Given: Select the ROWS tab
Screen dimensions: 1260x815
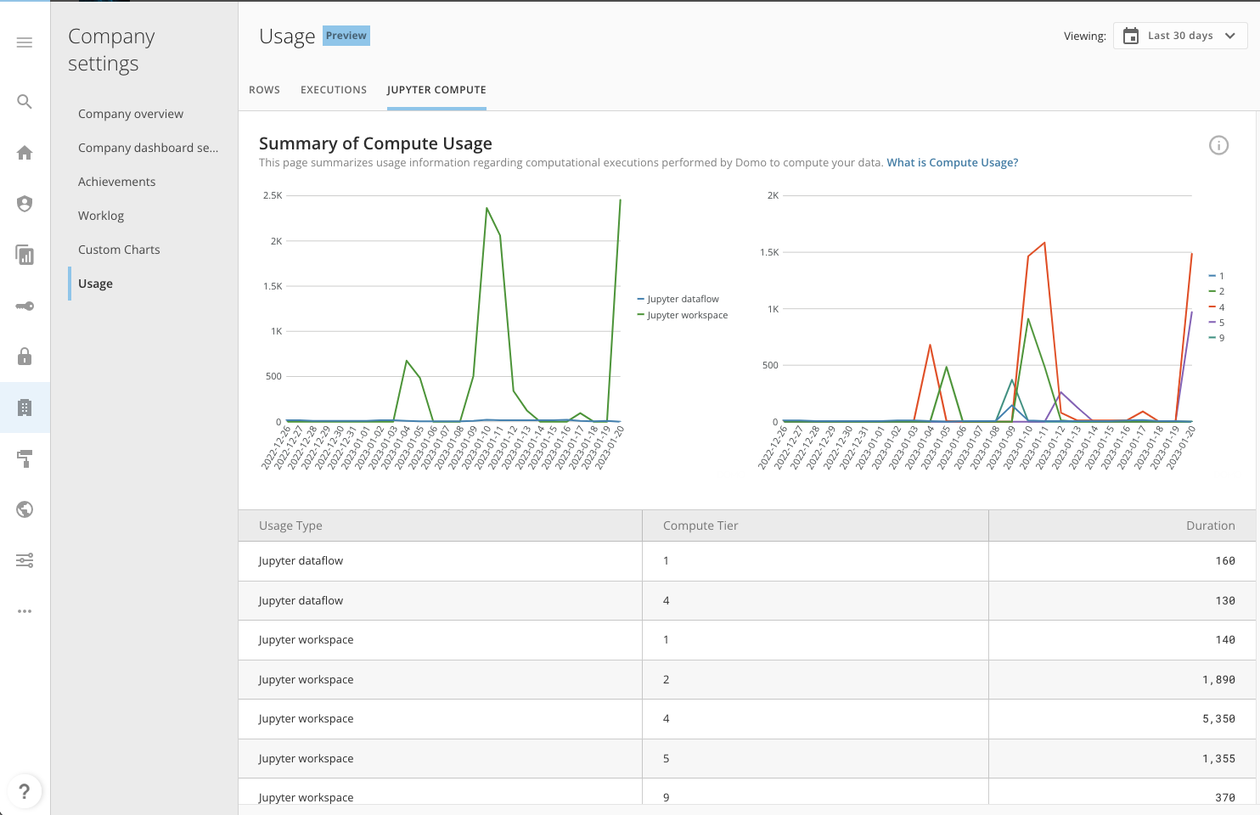Looking at the screenshot, I should [x=264, y=89].
